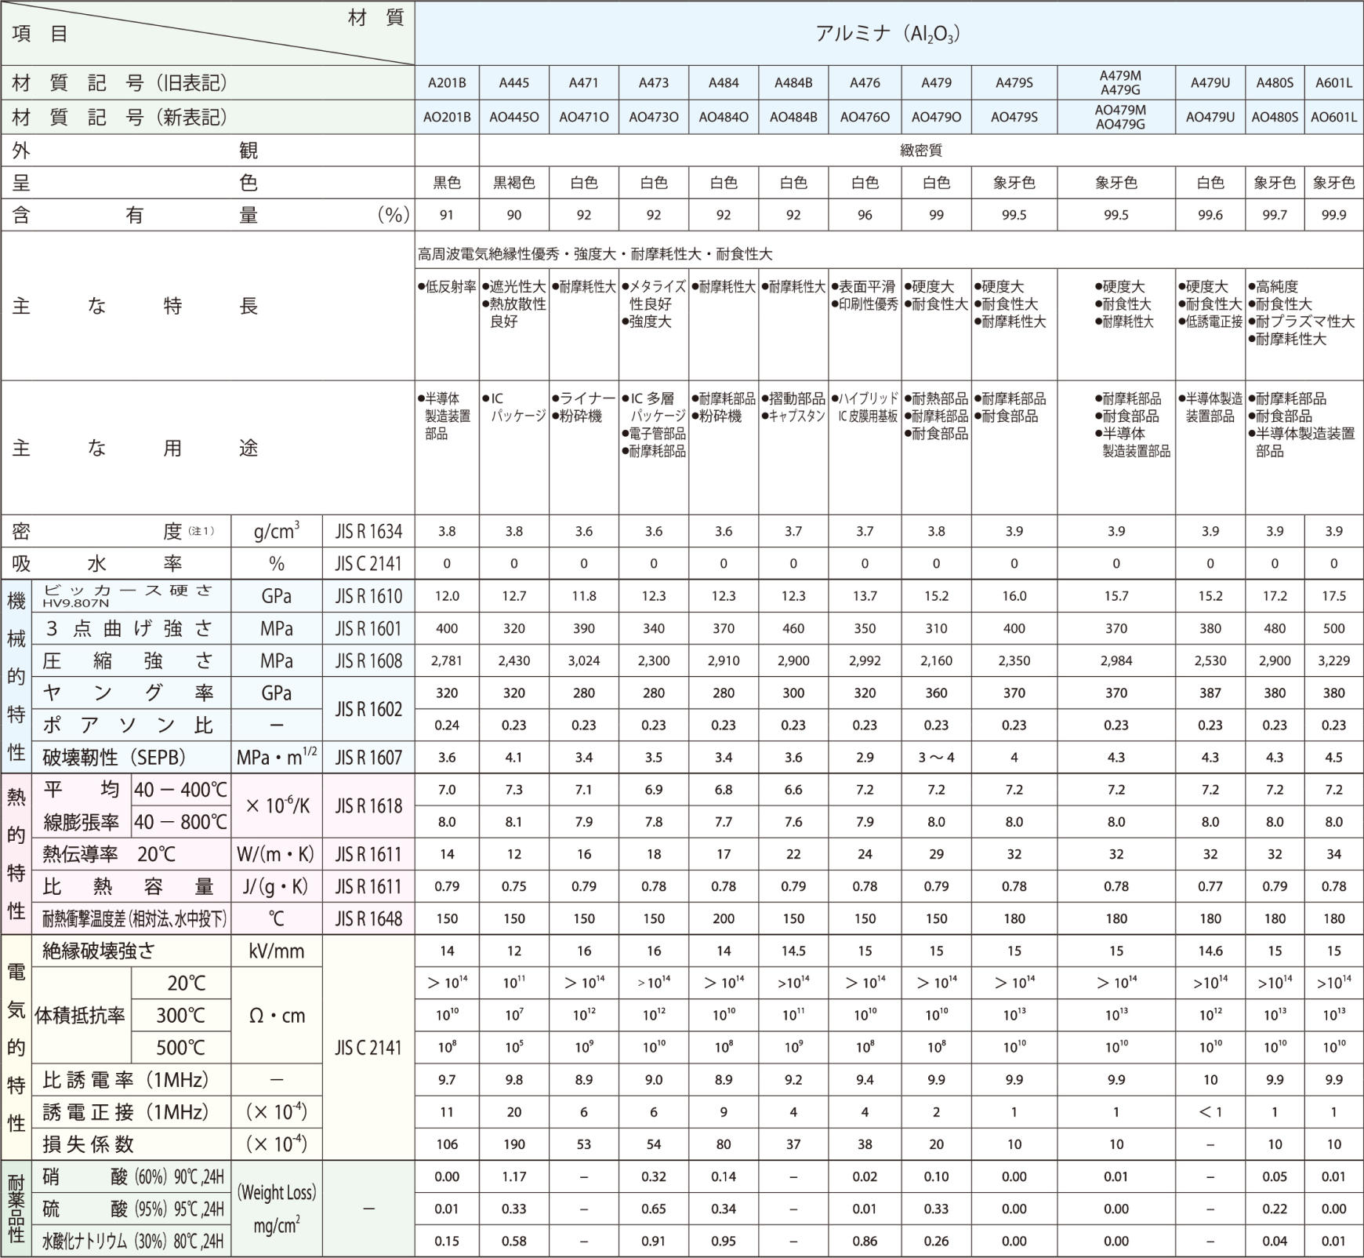Viewport: 1364px width, 1258px height.
Task: Select compressive strength value 2,160
Action: coord(936,660)
